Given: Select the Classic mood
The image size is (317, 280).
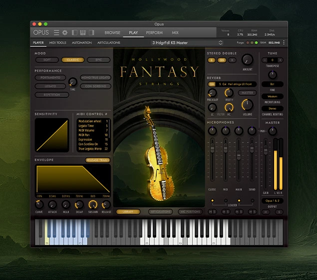Looking at the screenshot, I should tap(73, 60).
